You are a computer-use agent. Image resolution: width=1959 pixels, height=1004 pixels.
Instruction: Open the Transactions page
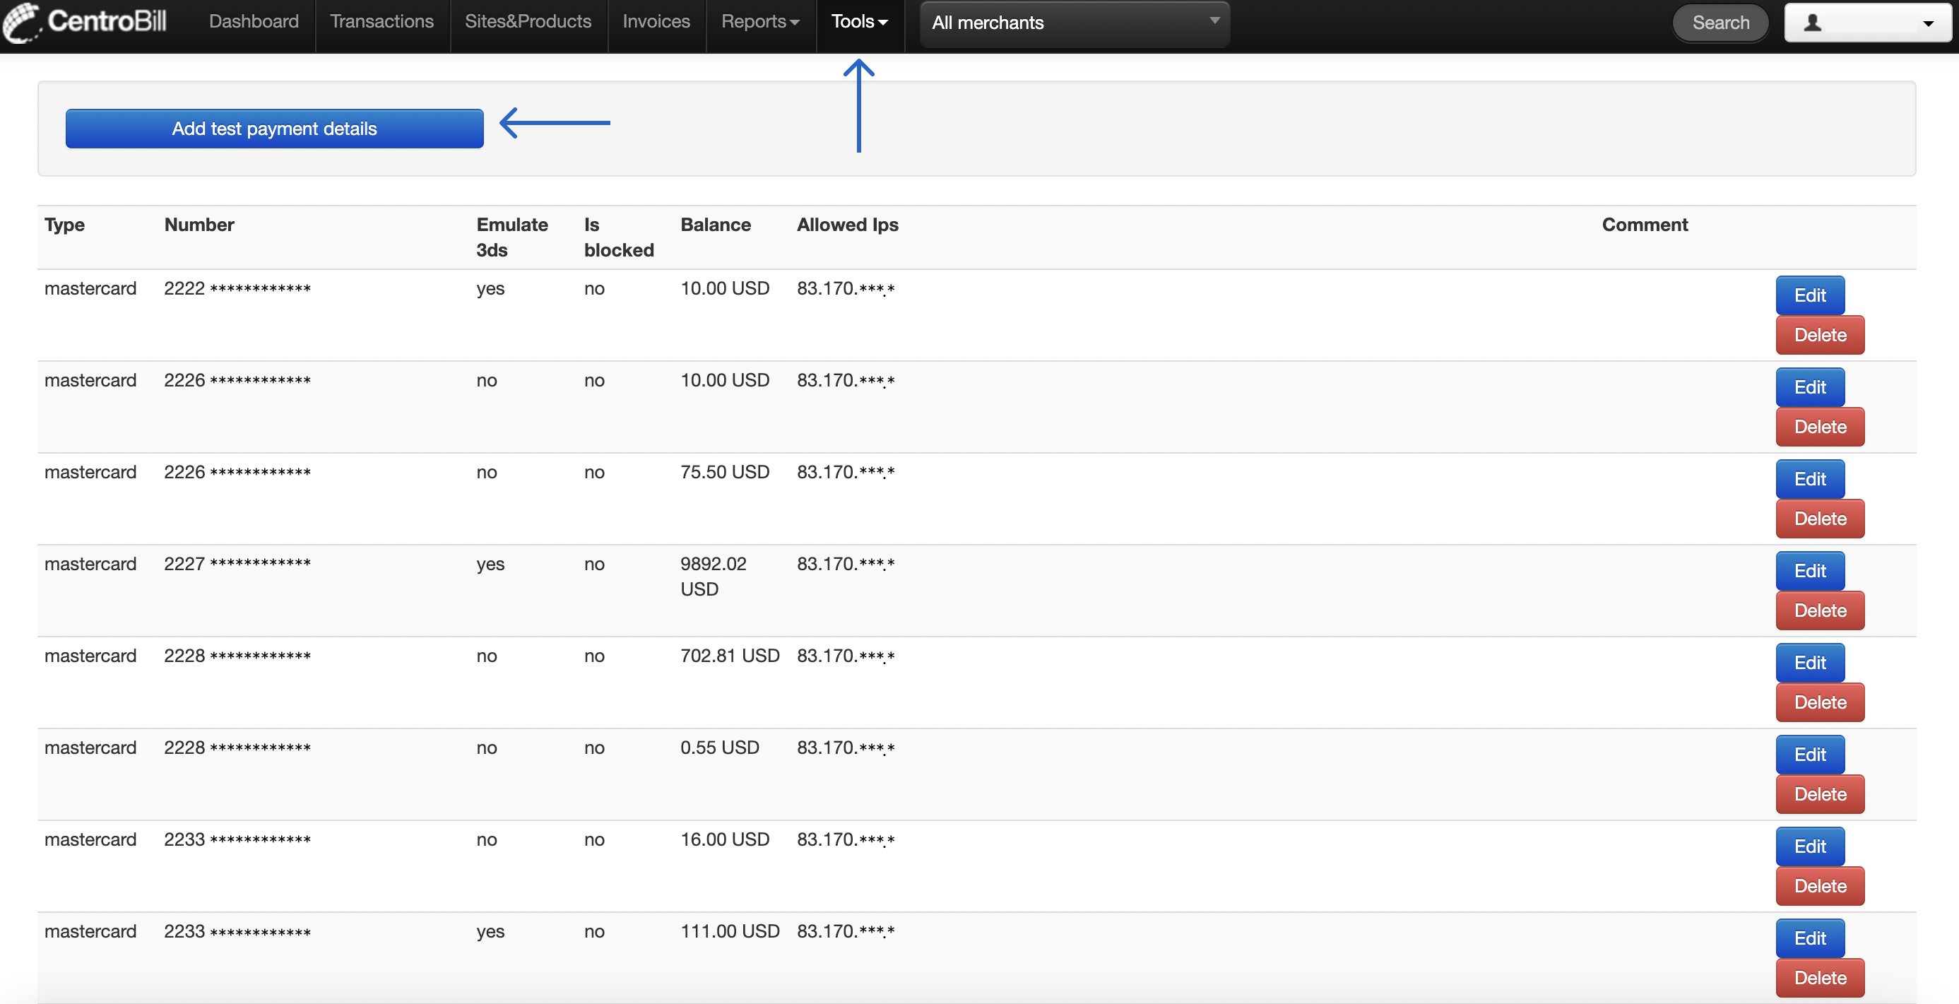point(381,21)
